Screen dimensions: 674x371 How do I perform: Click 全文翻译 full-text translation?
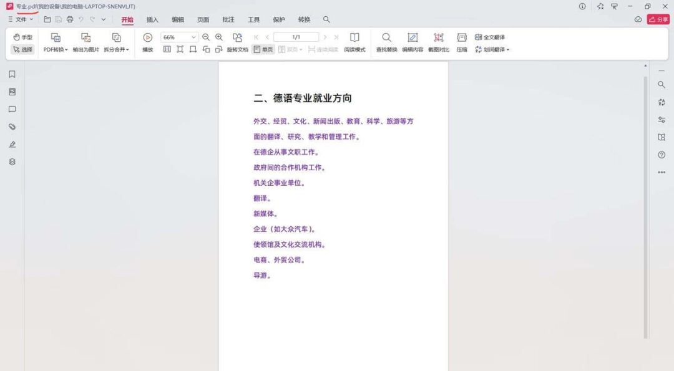coord(490,37)
